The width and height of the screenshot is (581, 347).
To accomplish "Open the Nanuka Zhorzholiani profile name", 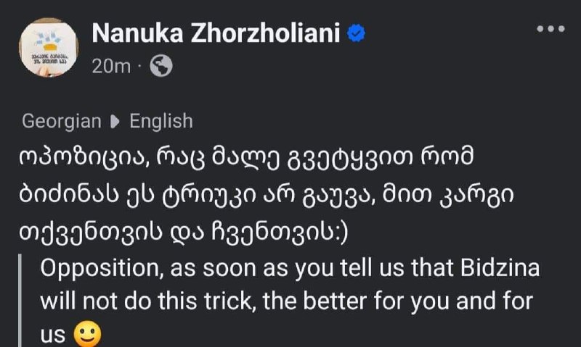I will 216,33.
